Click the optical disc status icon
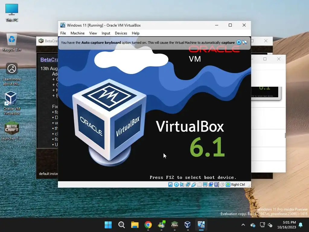Viewport: 309px width, 232px height. 176,185
